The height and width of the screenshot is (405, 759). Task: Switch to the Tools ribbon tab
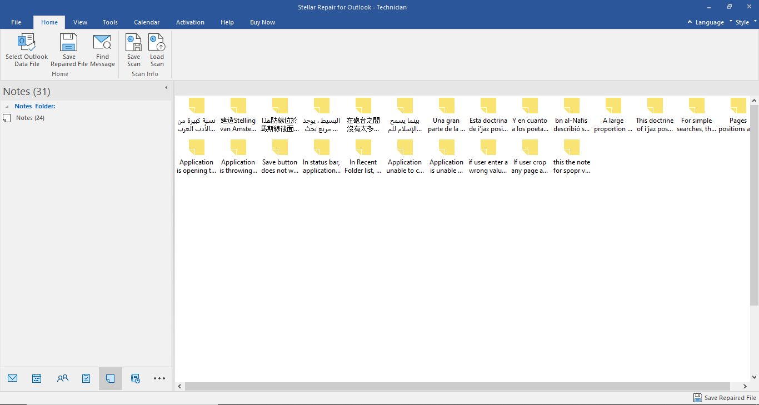110,22
